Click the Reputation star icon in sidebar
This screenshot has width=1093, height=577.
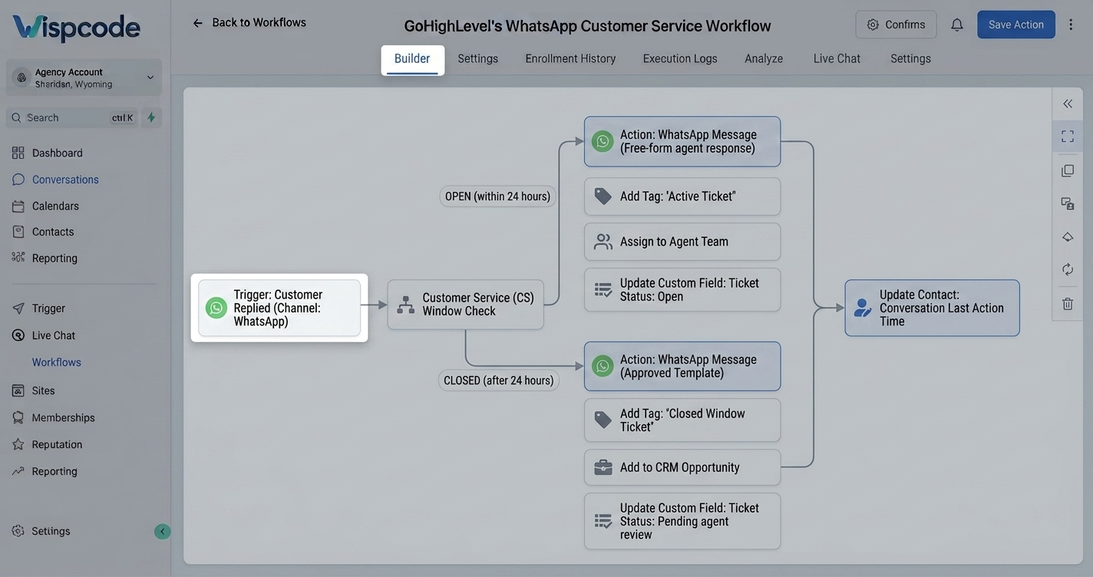[18, 444]
